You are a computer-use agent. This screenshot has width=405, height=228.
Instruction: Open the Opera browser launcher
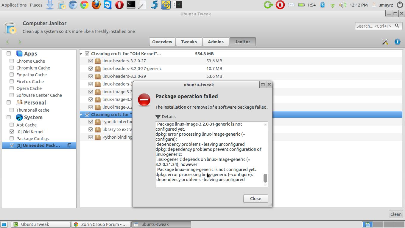coord(119,5)
